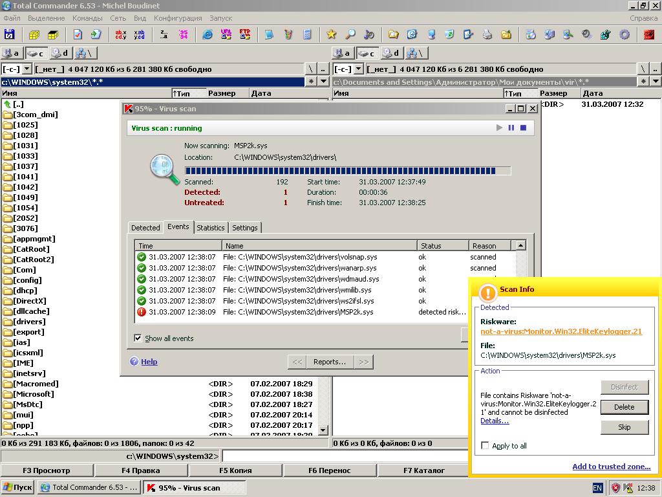Stop the virus scan
This screenshot has height=497, width=662.
click(x=523, y=128)
